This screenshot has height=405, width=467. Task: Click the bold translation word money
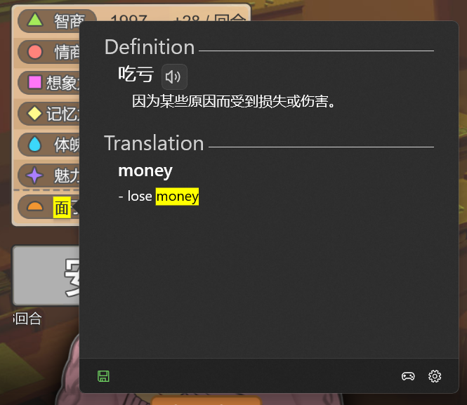click(x=145, y=171)
